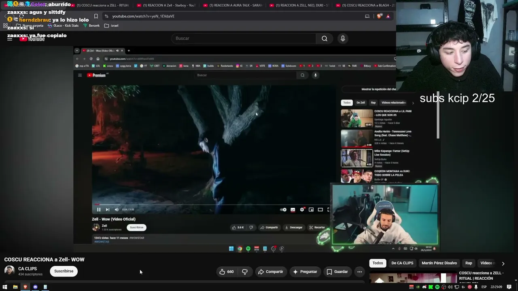Open the COSCU reacciona a ZELL - RITUAL title
This screenshot has width=518, height=291.
click(x=481, y=276)
